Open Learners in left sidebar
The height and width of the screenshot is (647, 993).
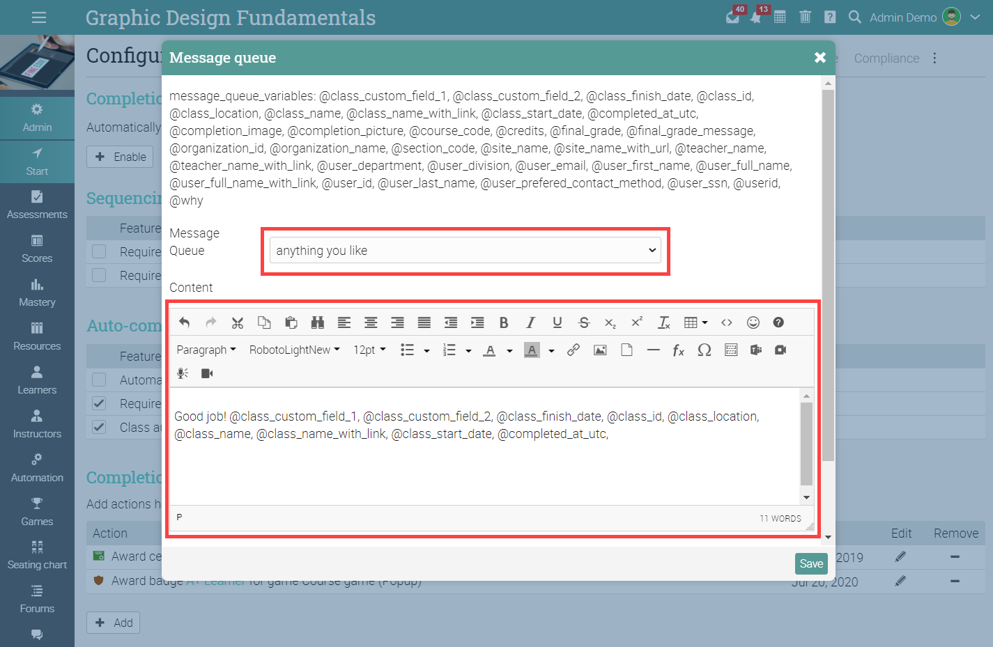(x=37, y=380)
